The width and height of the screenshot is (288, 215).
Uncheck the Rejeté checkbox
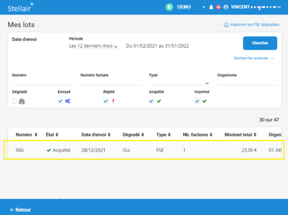[106, 101]
